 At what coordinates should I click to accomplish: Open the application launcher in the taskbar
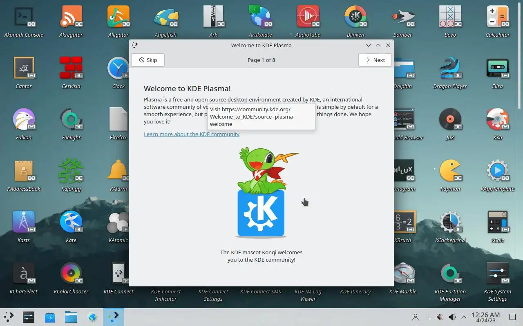(9, 317)
